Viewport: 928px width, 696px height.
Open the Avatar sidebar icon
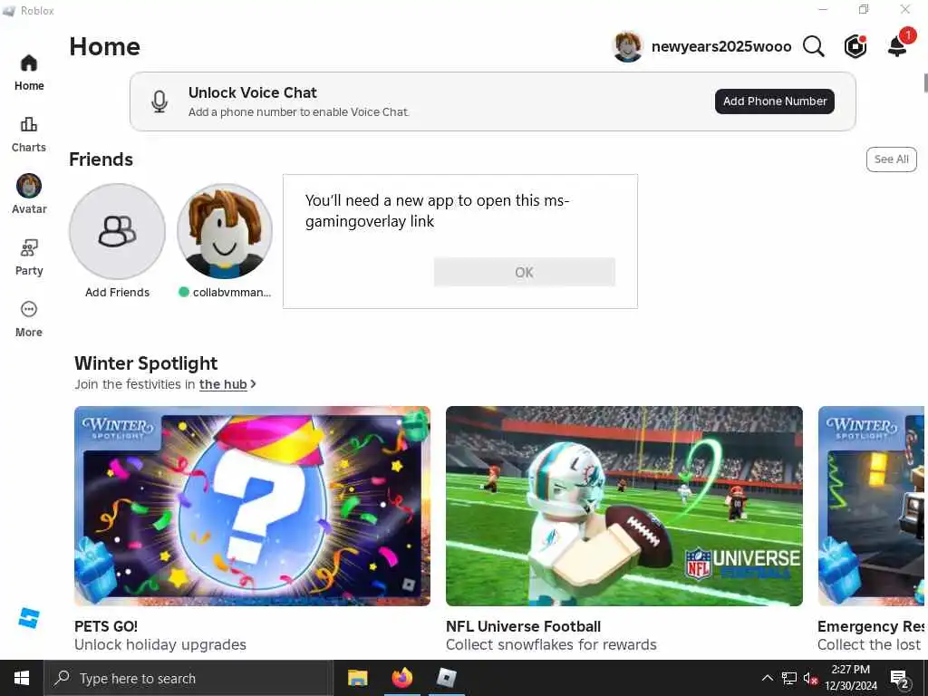(28, 186)
